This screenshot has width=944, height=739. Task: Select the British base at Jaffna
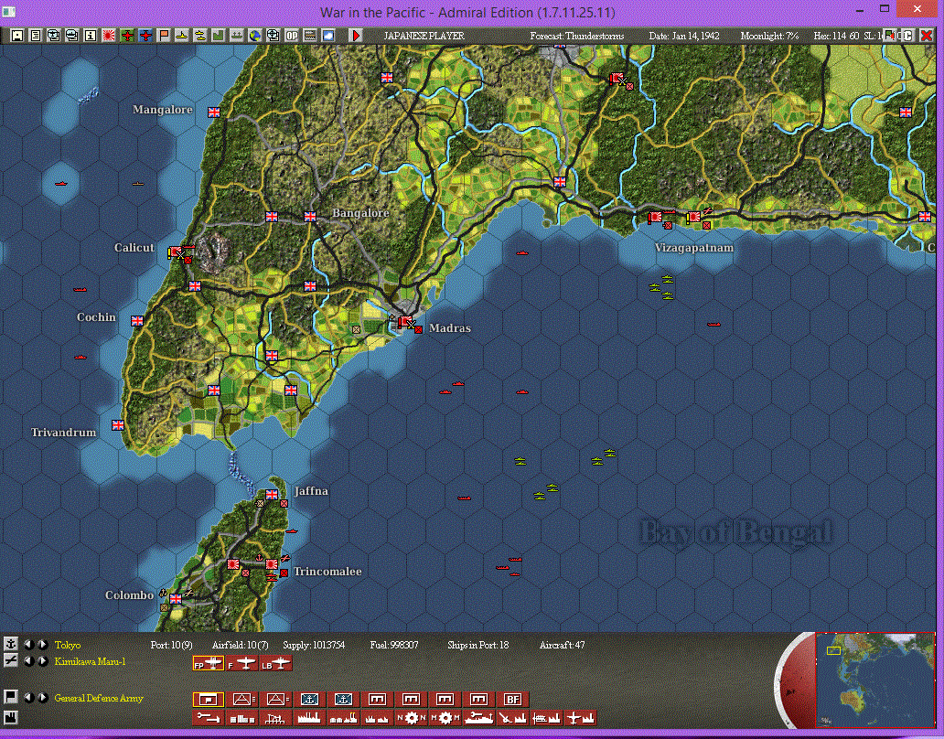coord(272,495)
